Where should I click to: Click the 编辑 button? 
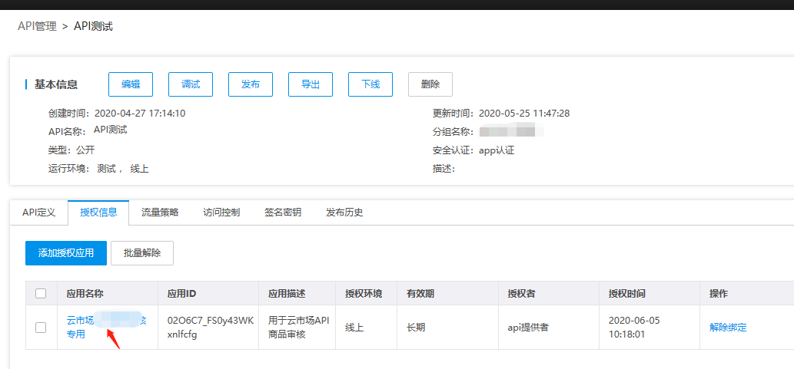(x=131, y=84)
